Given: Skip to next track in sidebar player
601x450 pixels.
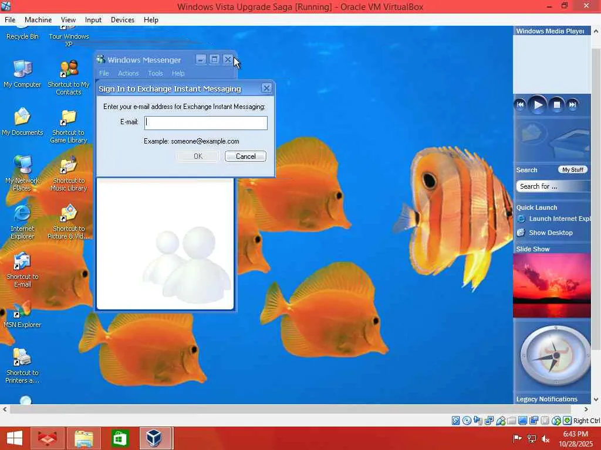Looking at the screenshot, I should [x=573, y=105].
